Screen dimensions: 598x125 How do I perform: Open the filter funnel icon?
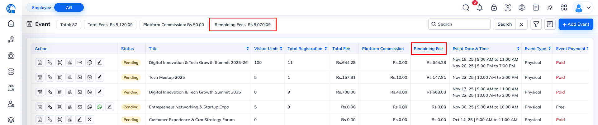tap(536, 24)
